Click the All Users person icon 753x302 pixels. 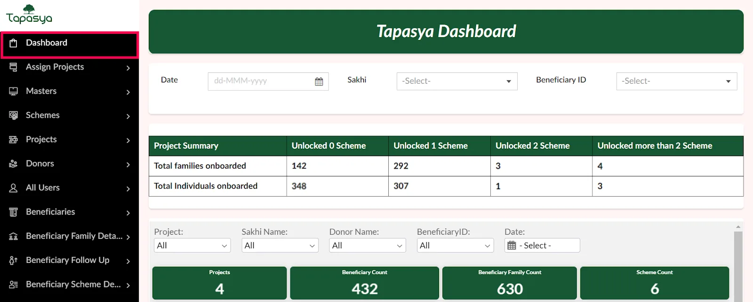(14, 188)
